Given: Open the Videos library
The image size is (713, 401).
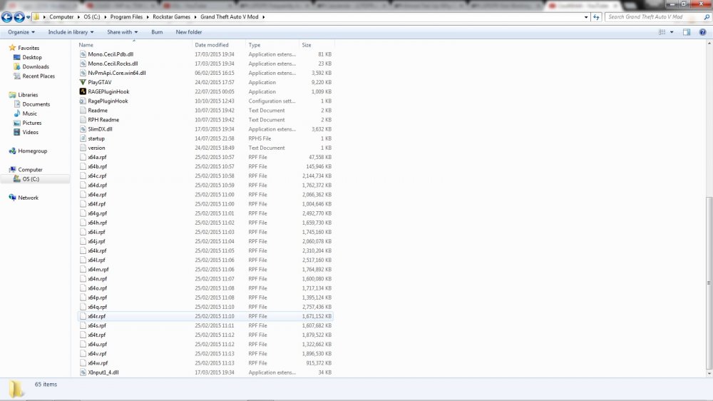Looking at the screenshot, I should click(x=30, y=132).
